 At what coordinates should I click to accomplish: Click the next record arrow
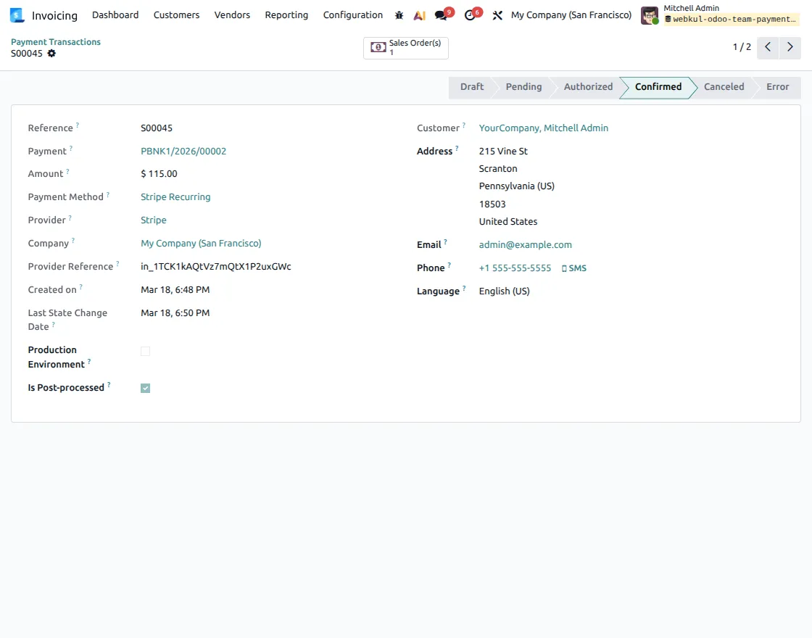tap(790, 47)
